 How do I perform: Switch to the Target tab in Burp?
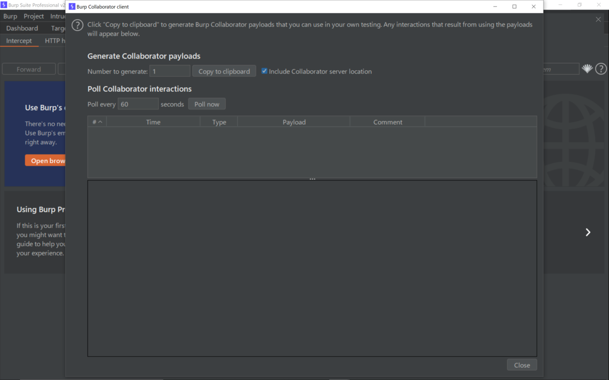(58, 28)
